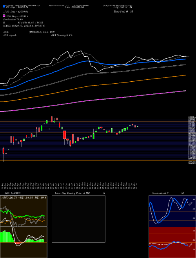Click the 'Stochastics & R' panel title

[x=160, y=193]
